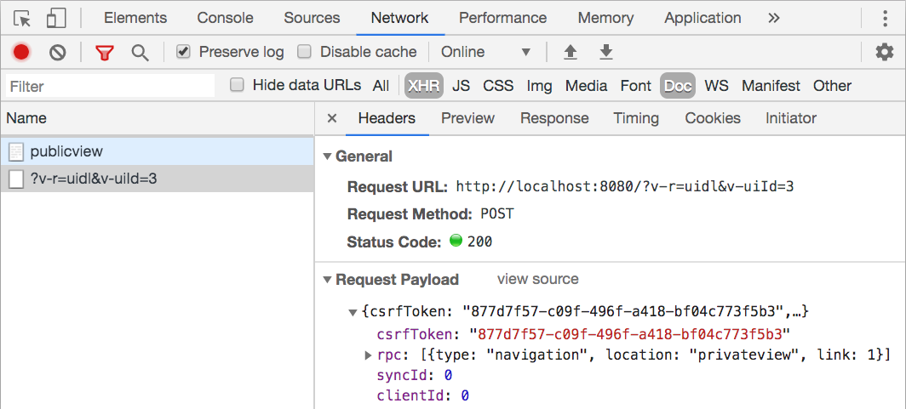Open the Online throttling dropdown

[485, 52]
